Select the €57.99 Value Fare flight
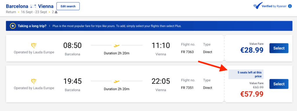Viewport: 297px width, 111px height. click(279, 84)
